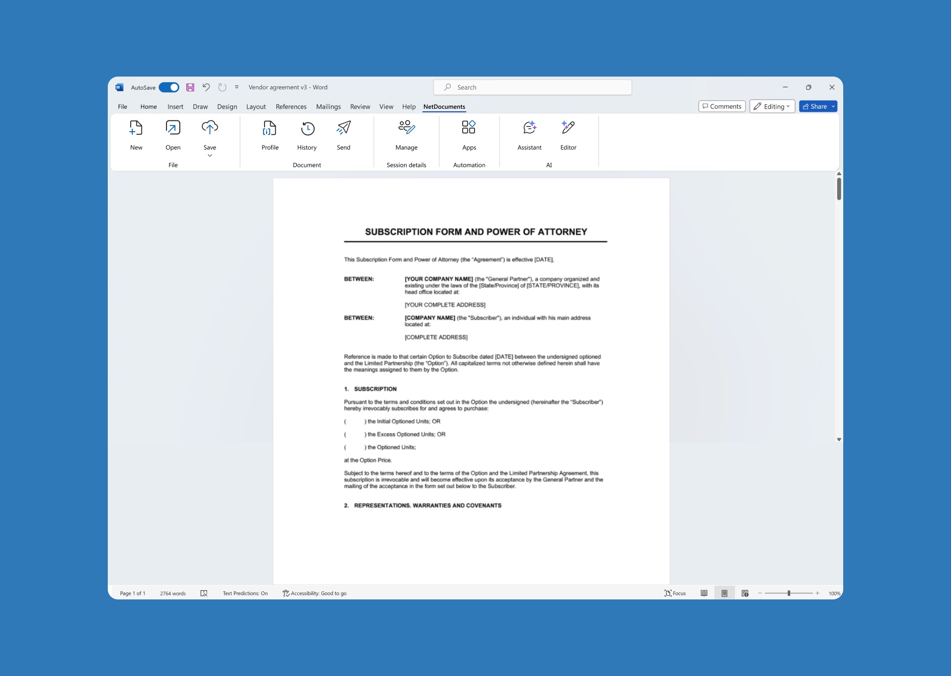Click the scrollbar down arrow
This screenshot has height=676, width=951.
839,440
